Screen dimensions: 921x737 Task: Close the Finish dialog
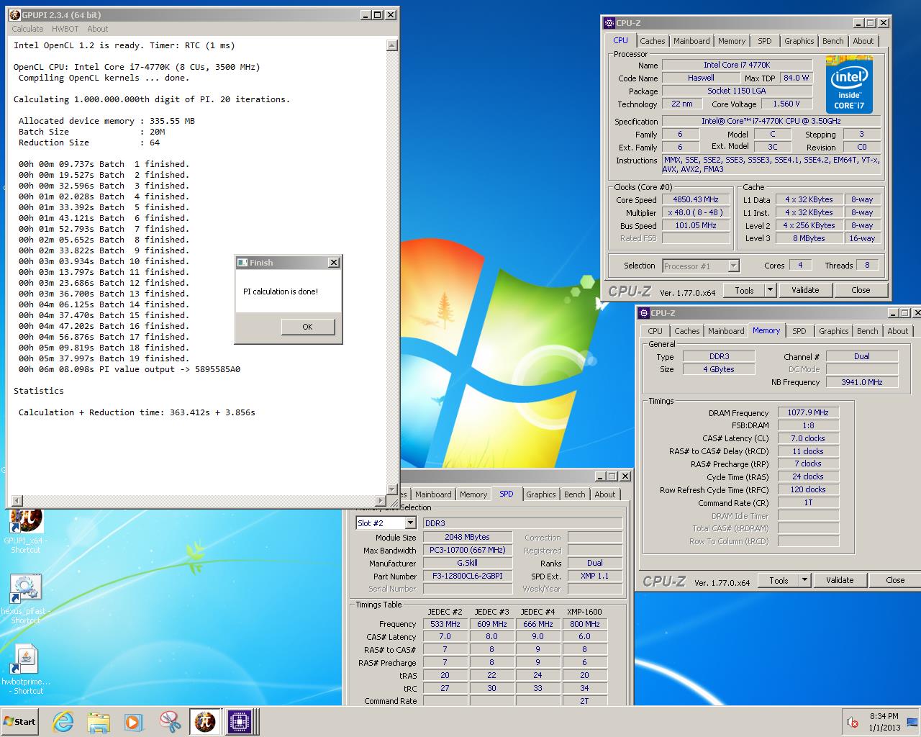click(333, 263)
